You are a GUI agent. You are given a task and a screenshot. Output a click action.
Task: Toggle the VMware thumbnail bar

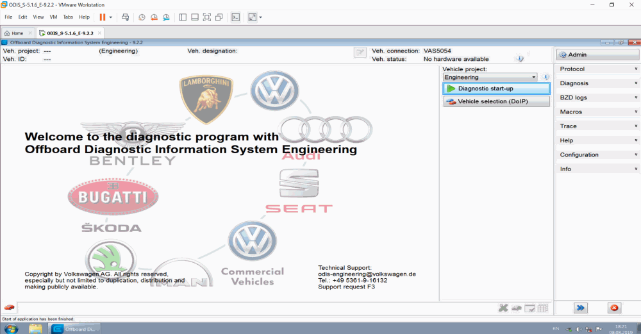click(195, 17)
